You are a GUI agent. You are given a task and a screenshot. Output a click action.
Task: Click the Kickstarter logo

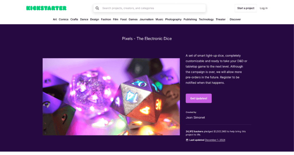point(46,8)
